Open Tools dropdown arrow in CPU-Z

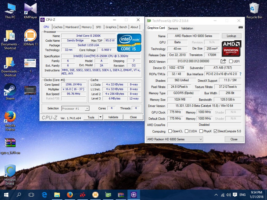point(100,117)
